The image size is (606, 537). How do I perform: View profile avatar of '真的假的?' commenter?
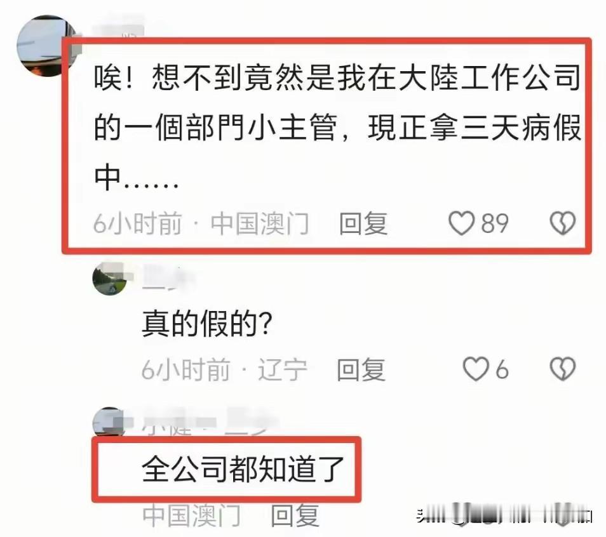point(110,278)
